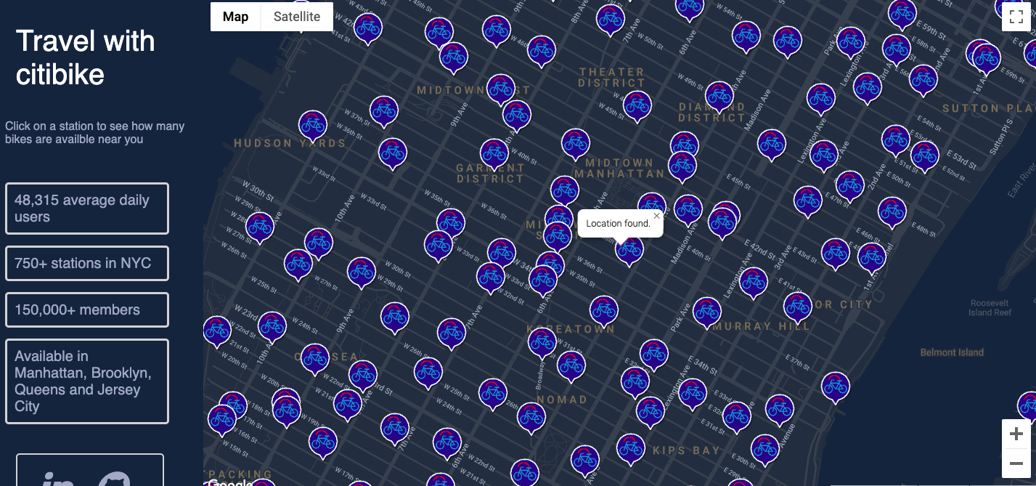This screenshot has height=486, width=1036.
Task: Click Available in Manhattan, Brooklyn, Queens card
Action: 87,381
